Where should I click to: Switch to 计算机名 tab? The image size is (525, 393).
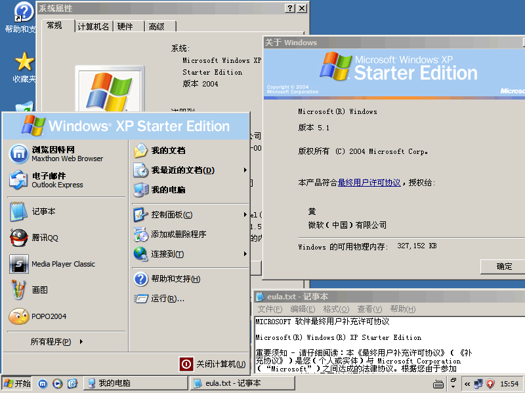(x=93, y=26)
